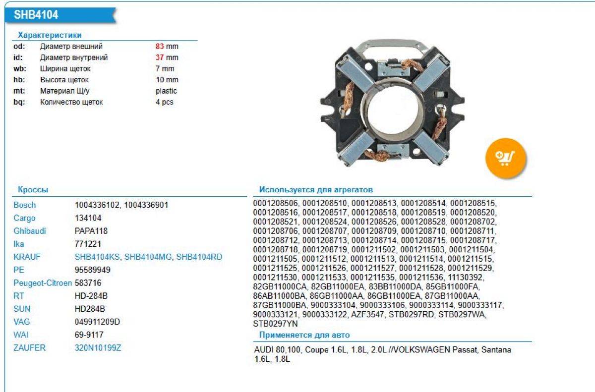Click the SUN brand label
The image size is (595, 392).
pyautogui.click(x=21, y=309)
